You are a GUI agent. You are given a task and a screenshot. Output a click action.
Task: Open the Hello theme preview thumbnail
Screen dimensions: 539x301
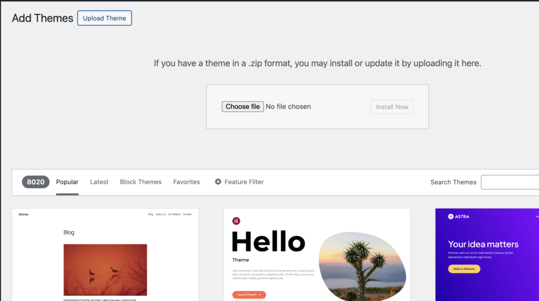coord(317,255)
